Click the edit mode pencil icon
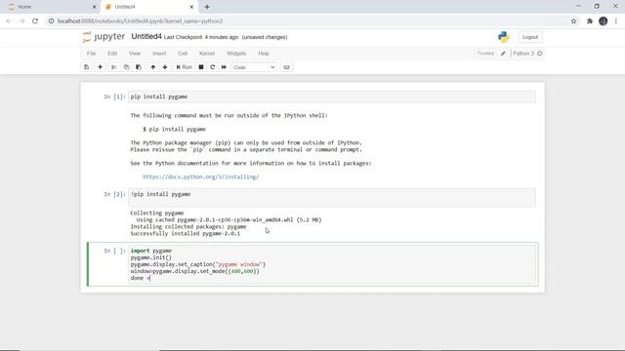 (x=503, y=54)
